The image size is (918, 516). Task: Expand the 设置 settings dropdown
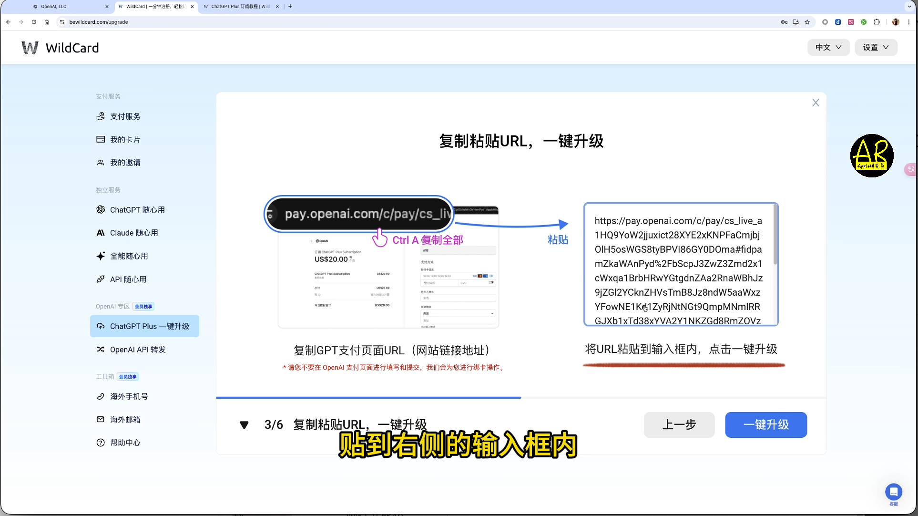click(x=876, y=47)
